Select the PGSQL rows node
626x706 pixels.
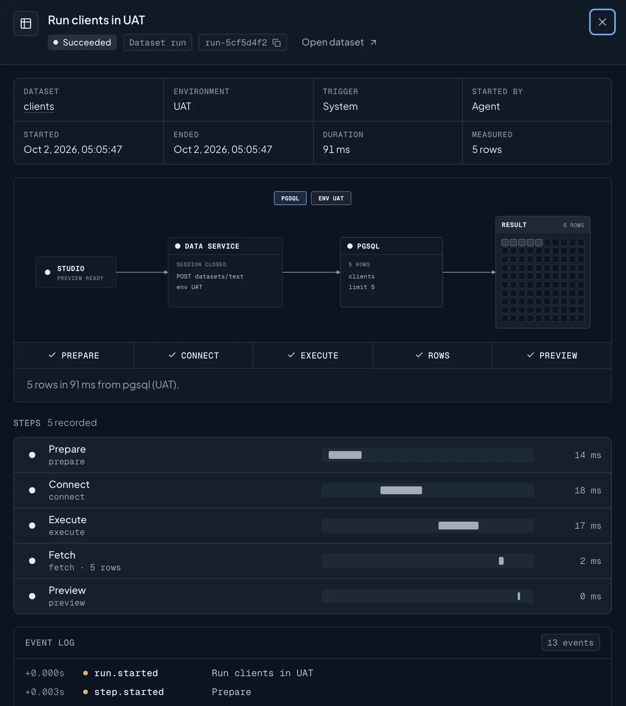pos(391,272)
